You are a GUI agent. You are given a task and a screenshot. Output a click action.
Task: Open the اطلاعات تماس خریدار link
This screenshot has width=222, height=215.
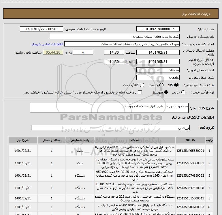pos(48,44)
